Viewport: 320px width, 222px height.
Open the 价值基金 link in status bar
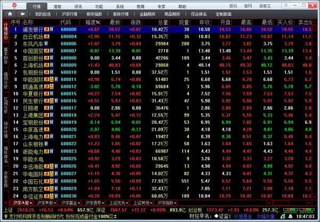tap(243, 216)
